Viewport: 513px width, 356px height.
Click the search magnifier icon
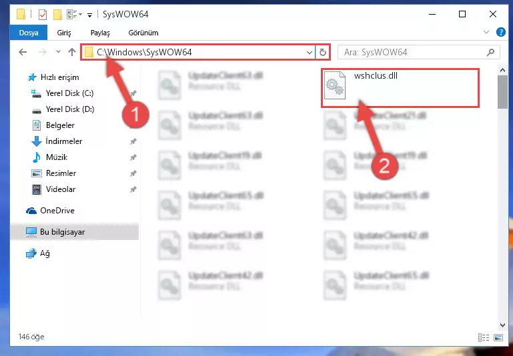[490, 52]
